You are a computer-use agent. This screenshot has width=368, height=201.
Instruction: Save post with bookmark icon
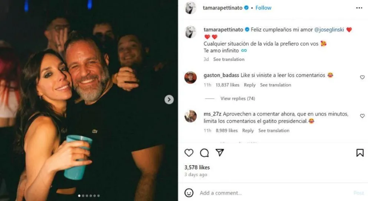360,153
